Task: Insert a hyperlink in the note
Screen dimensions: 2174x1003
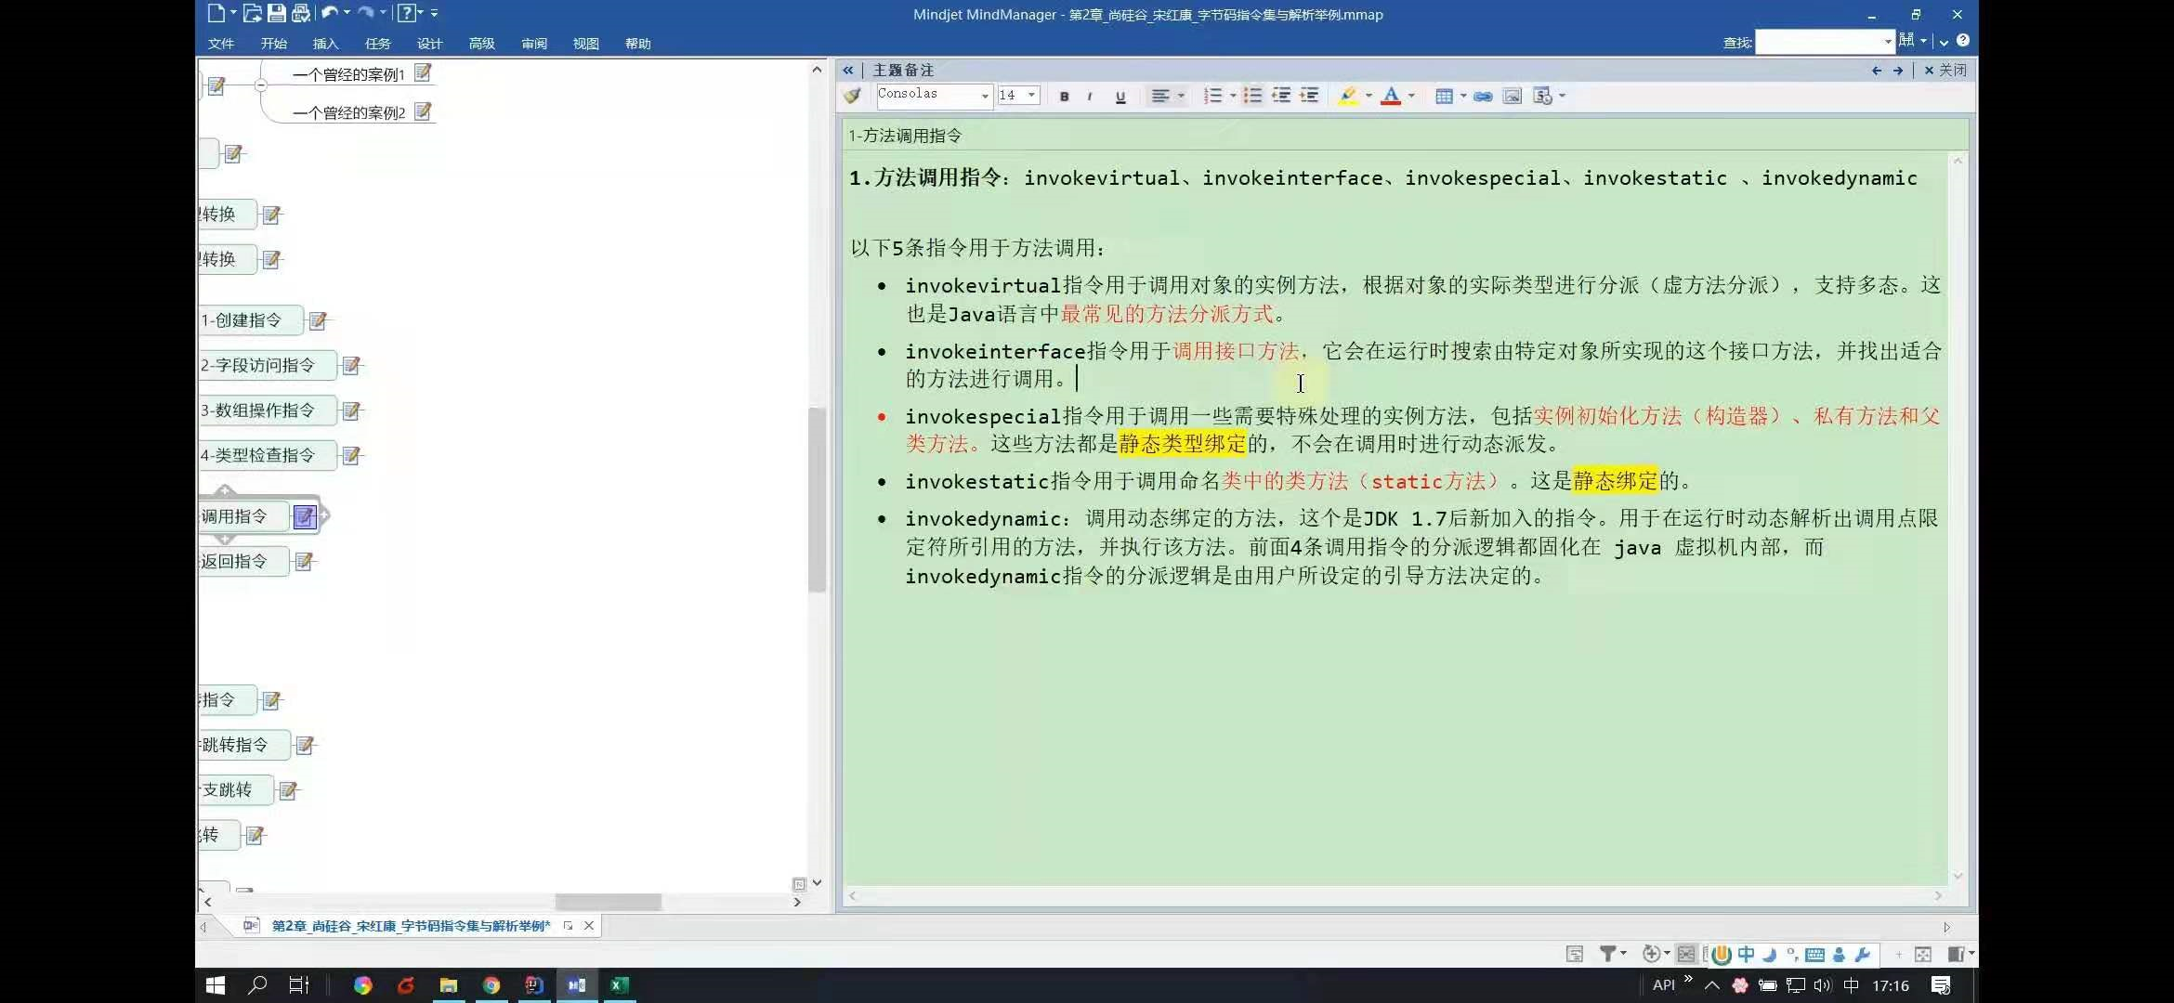Action: (1483, 96)
